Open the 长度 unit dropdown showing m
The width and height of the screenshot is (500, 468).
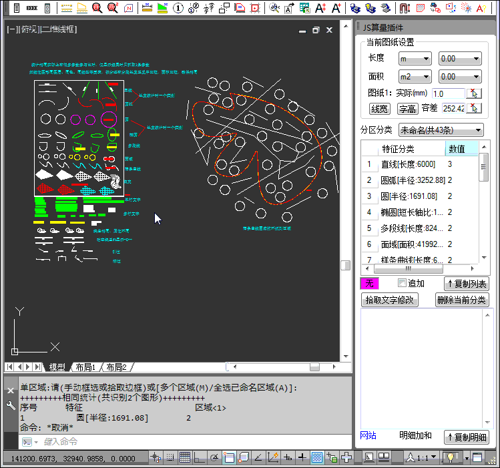click(415, 59)
